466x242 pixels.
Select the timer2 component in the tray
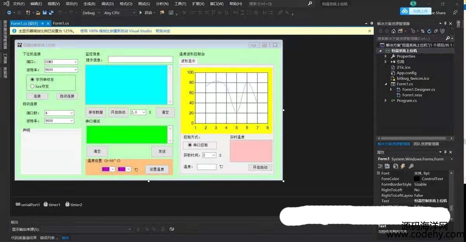tap(73, 204)
